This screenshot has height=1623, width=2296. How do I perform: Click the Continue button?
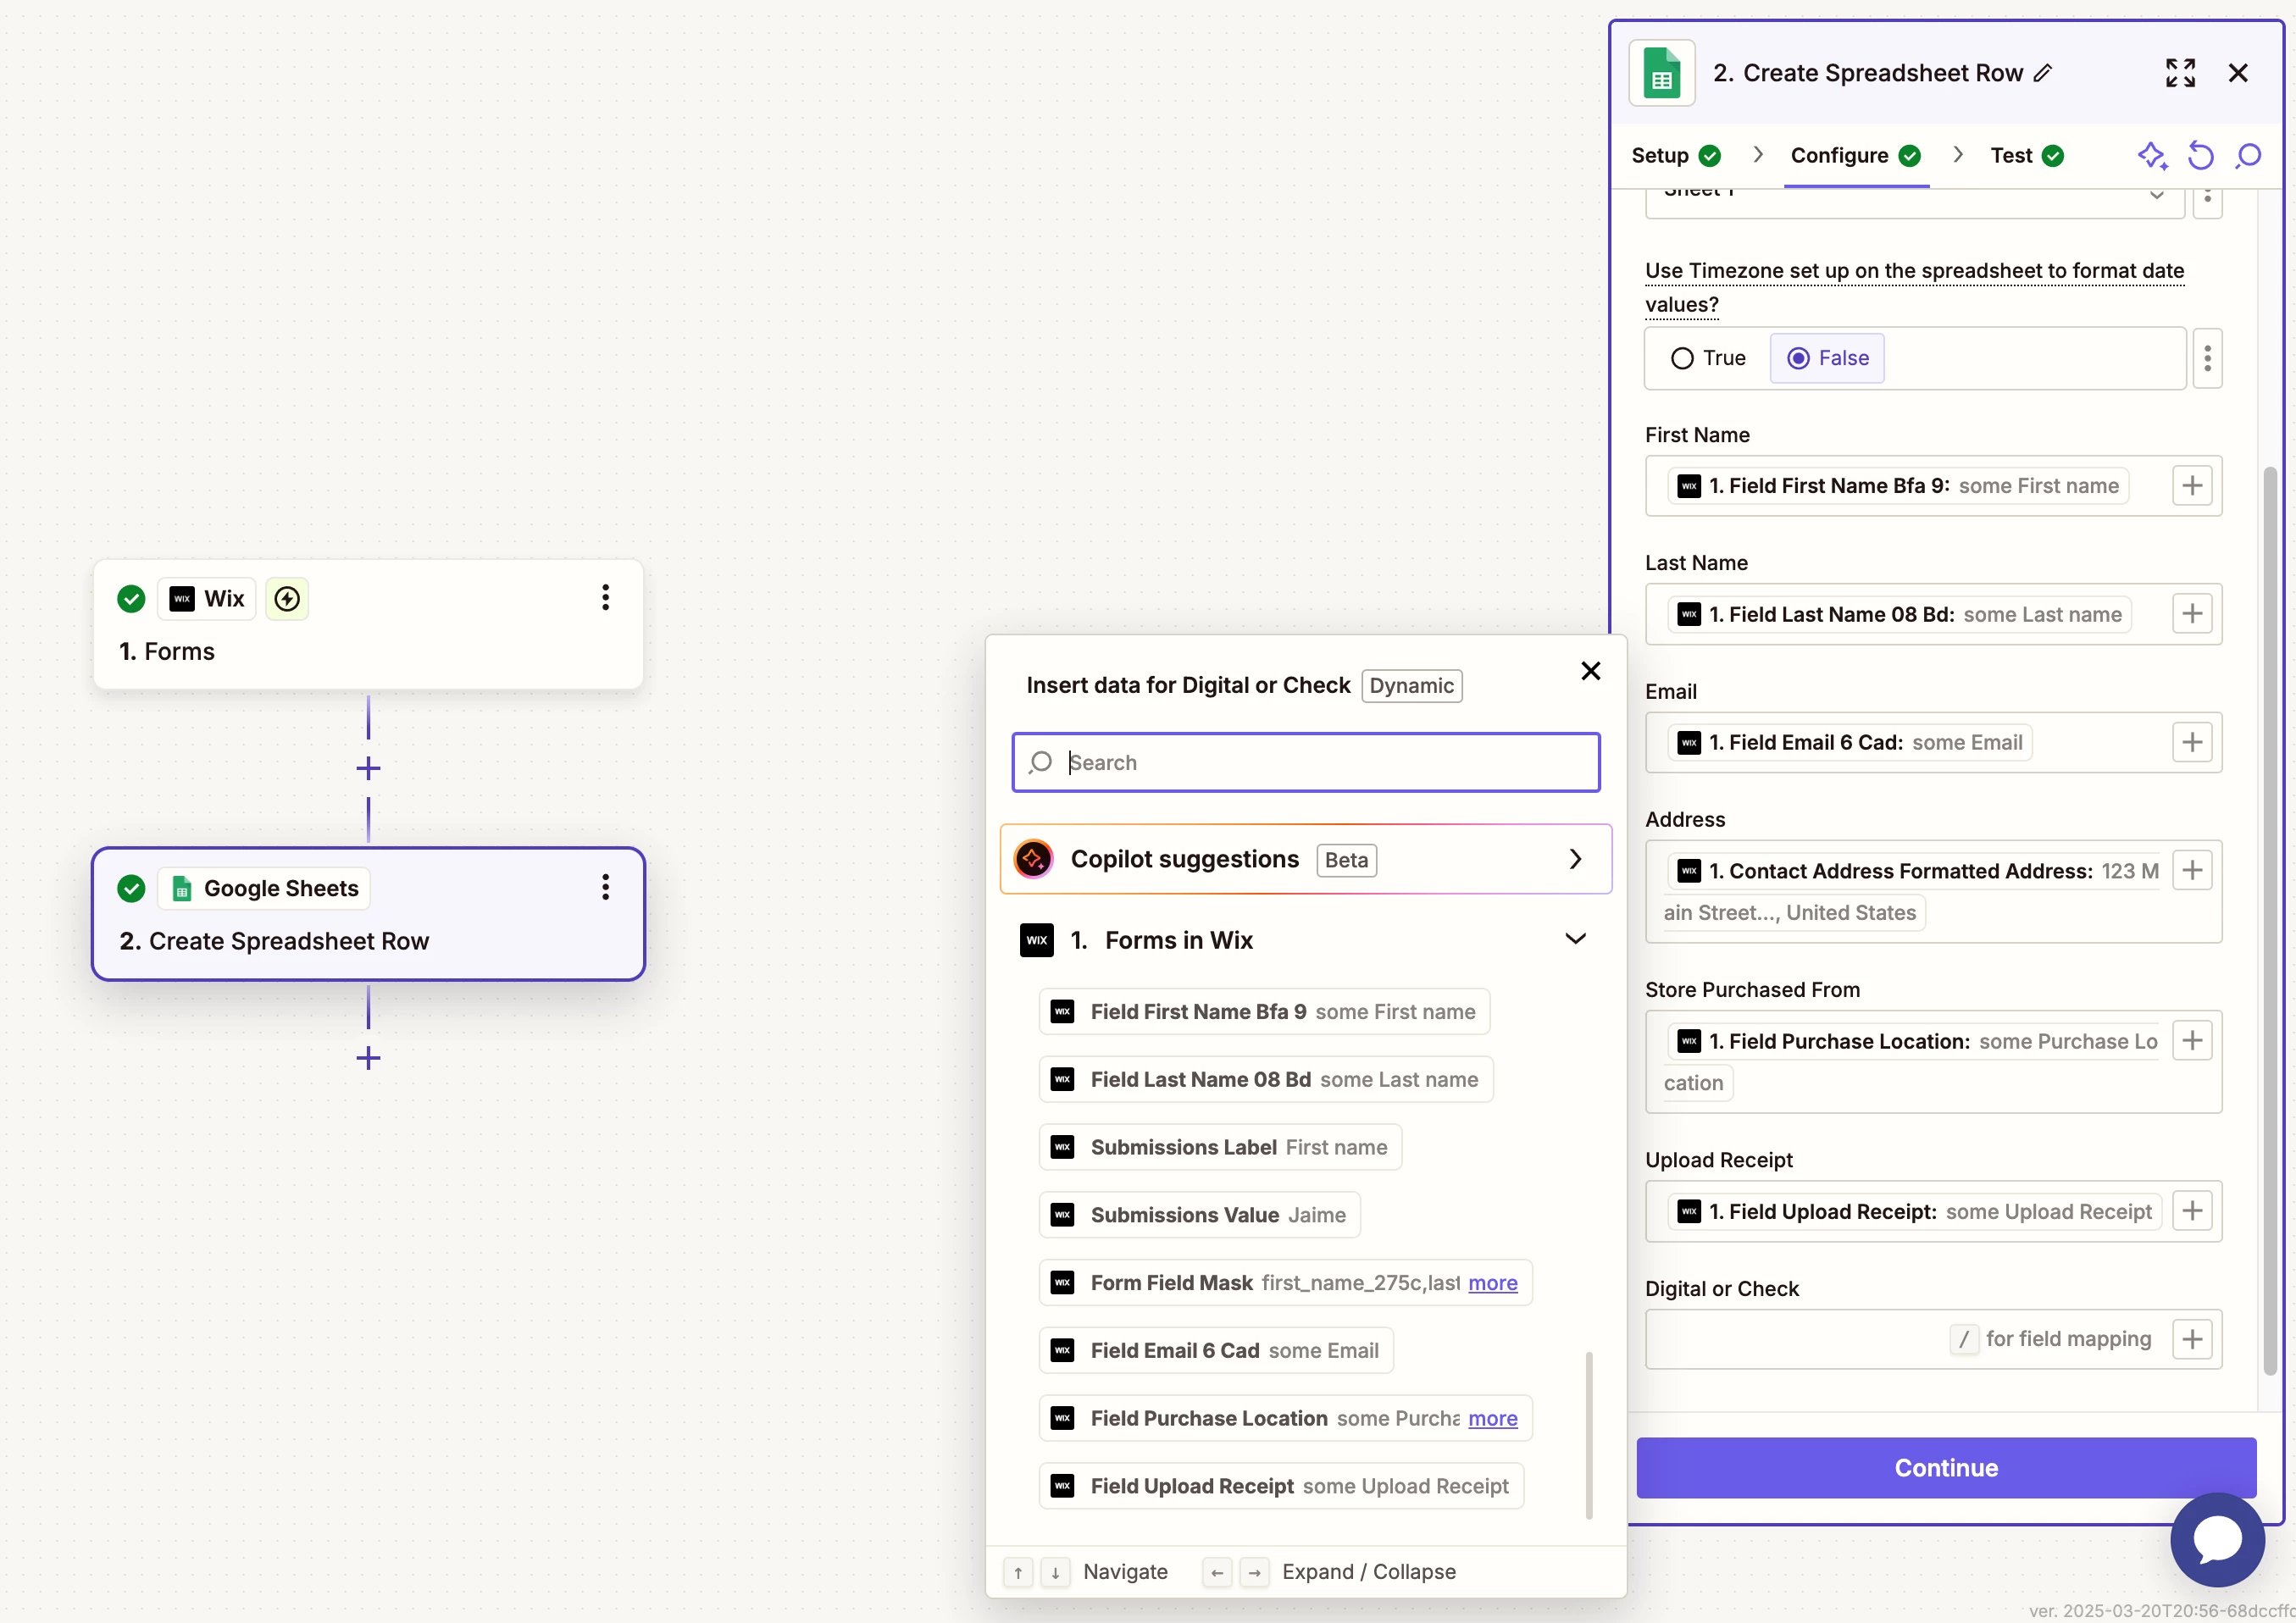1945,1467
